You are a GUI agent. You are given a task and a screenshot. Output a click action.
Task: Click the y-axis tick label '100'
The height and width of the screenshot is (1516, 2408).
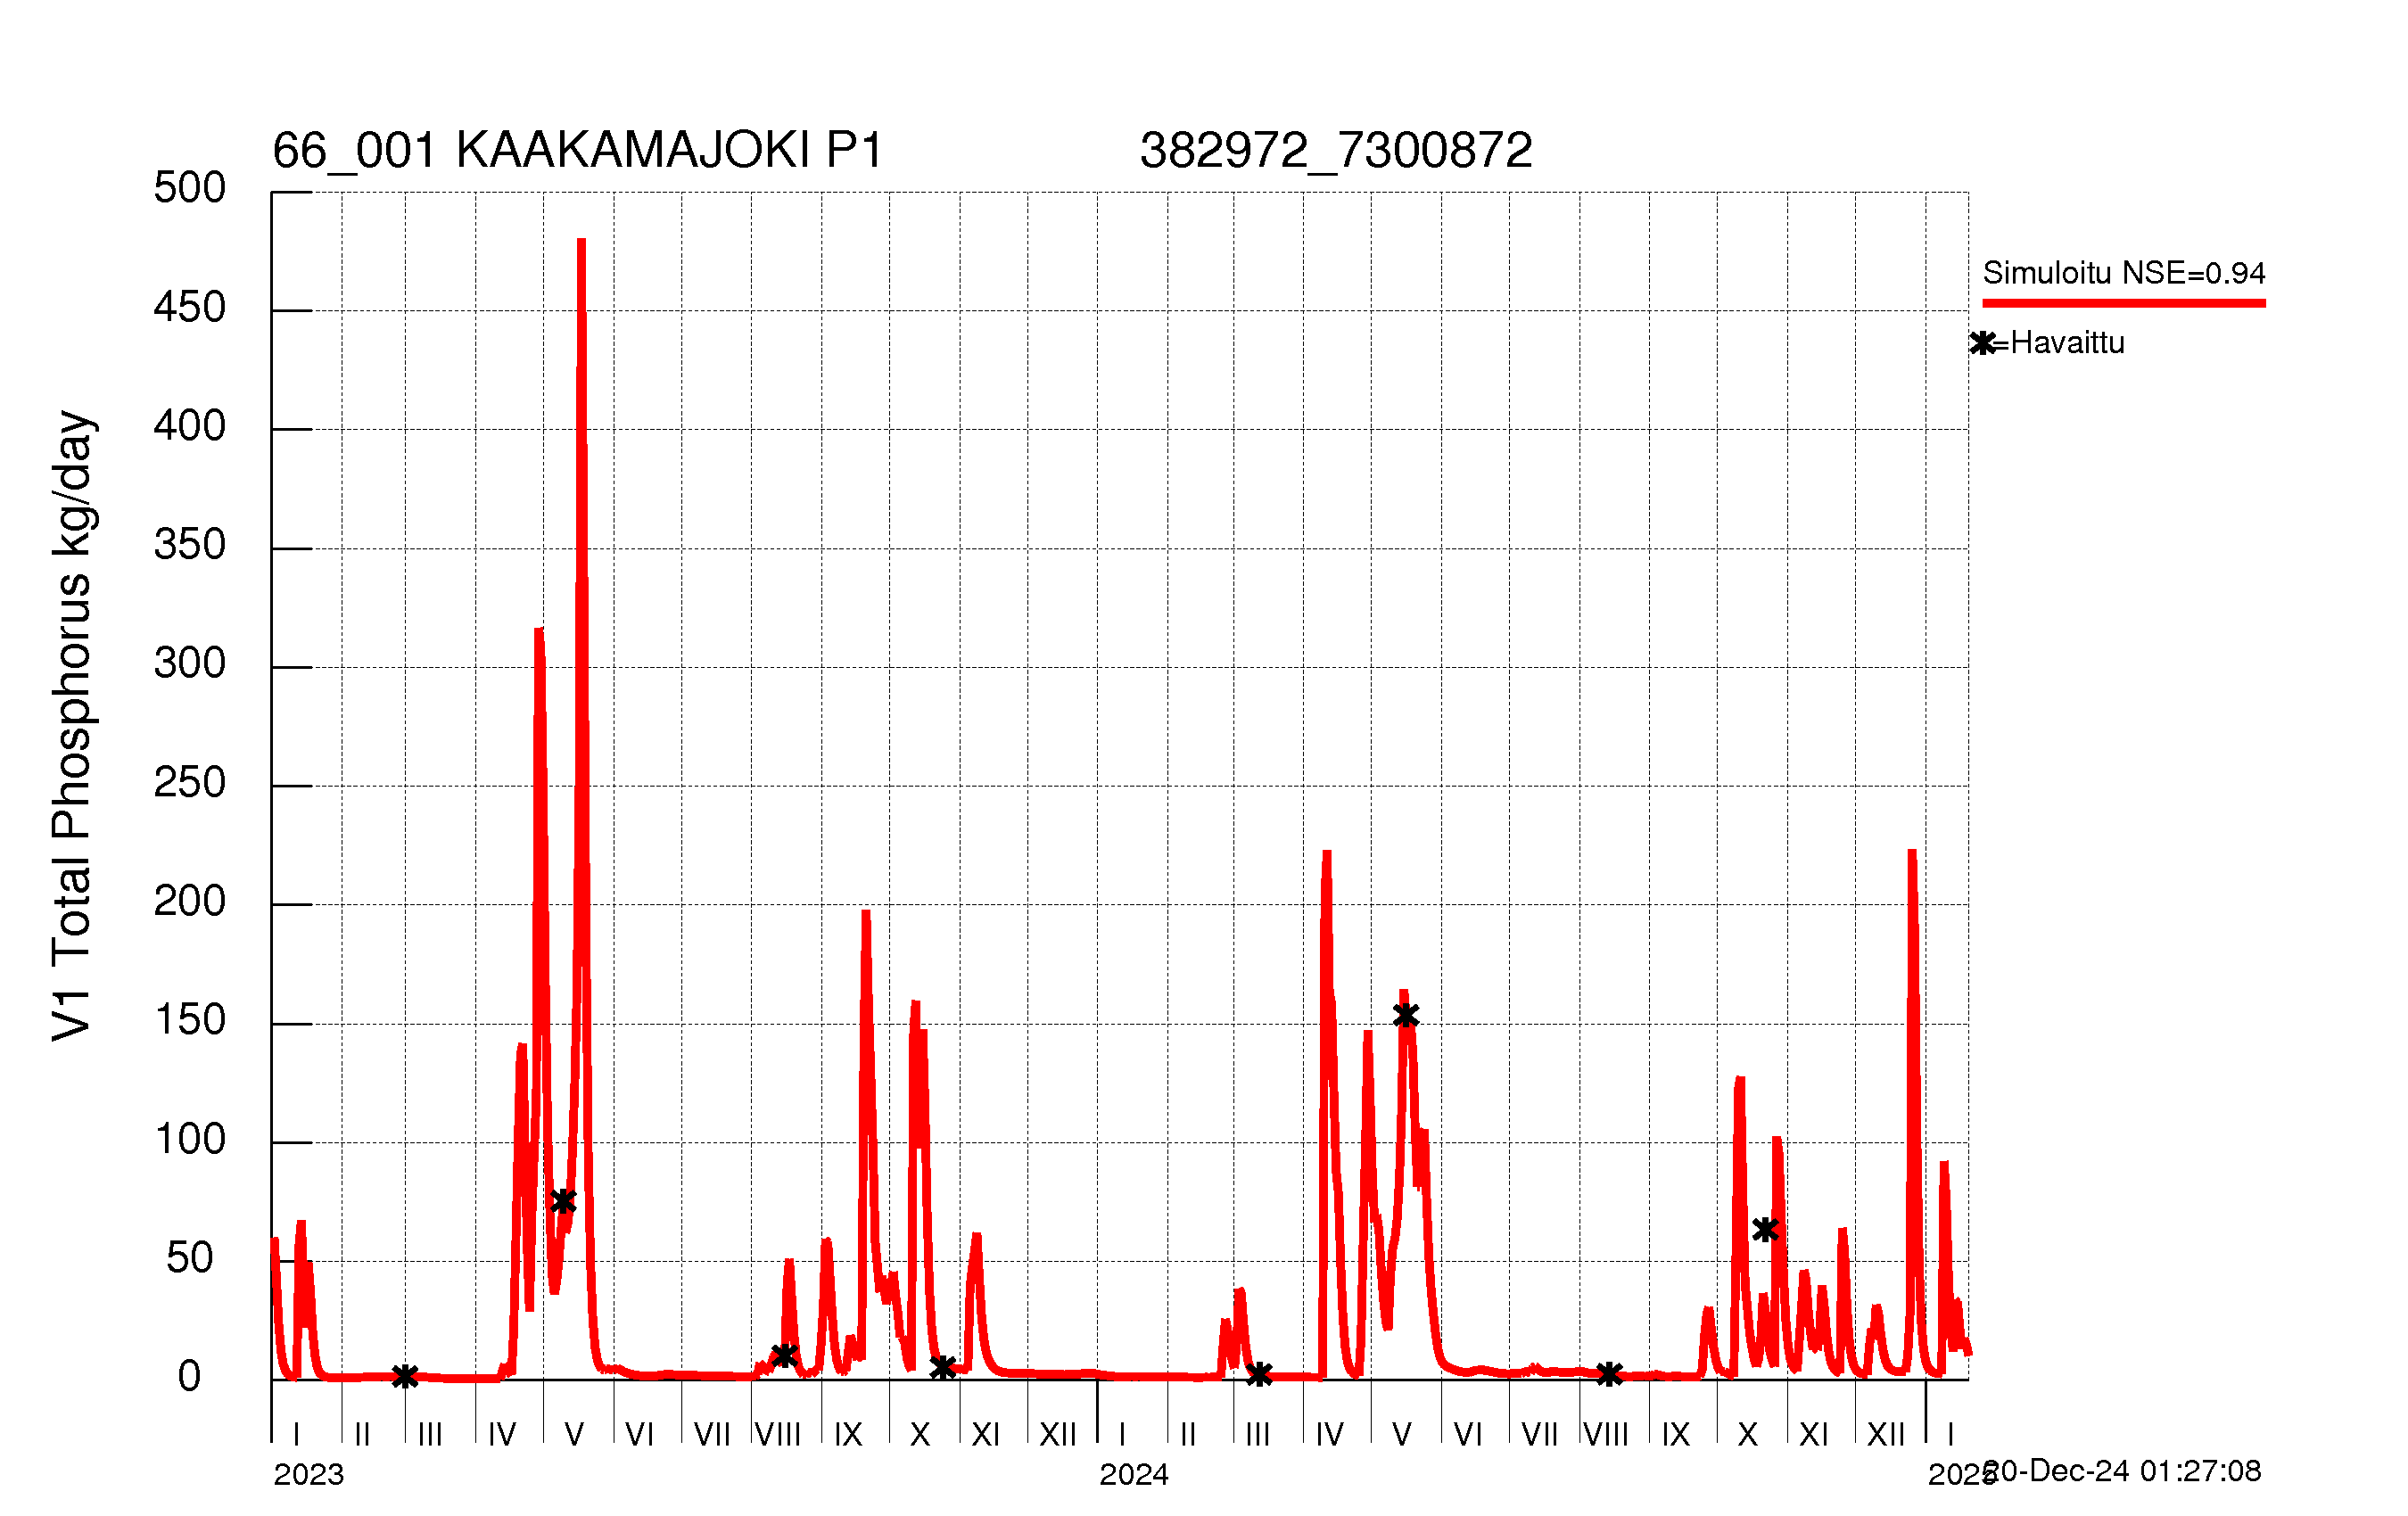click(x=190, y=1140)
